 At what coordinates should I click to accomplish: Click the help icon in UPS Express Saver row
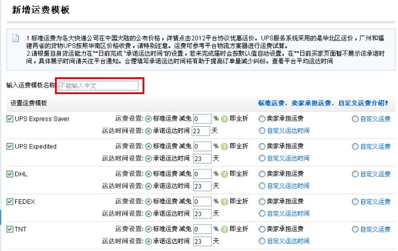(225, 119)
